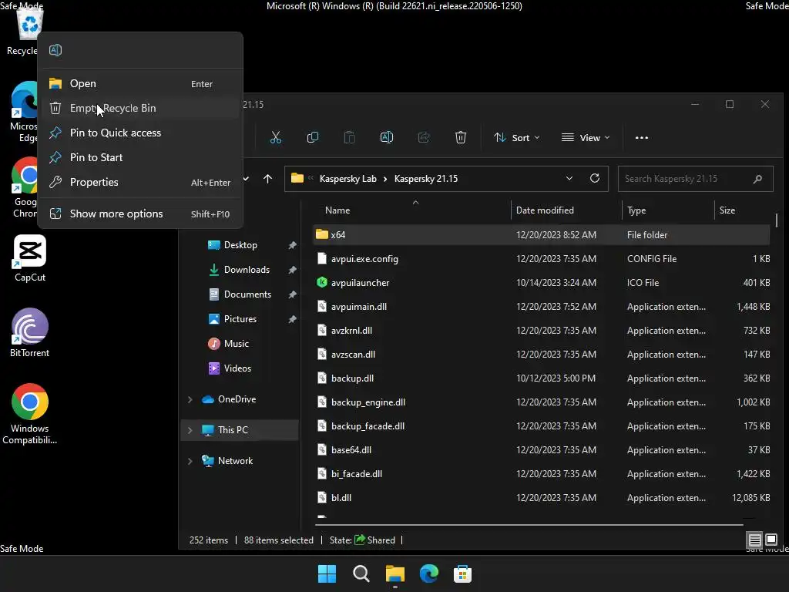Select avpui.exe.config file
789x592 pixels.
point(542,259)
